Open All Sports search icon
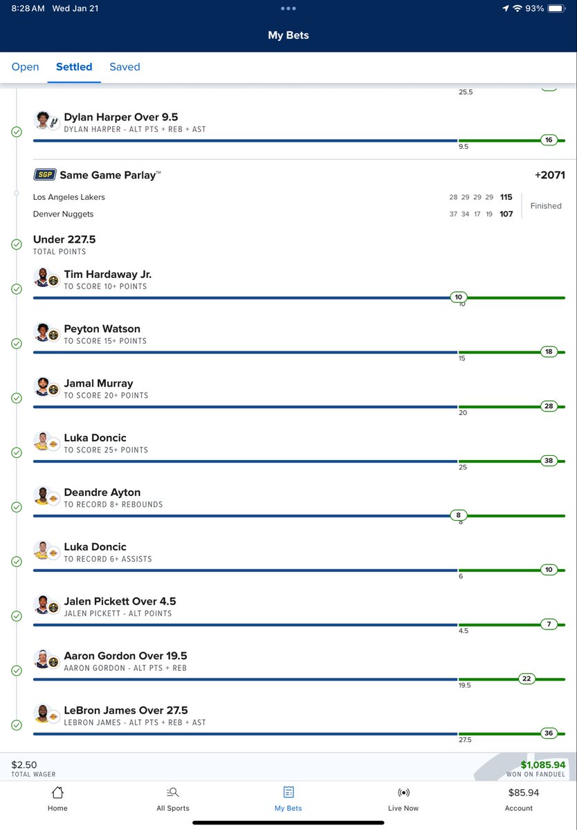Viewport: 577px width, 830px height. (173, 792)
